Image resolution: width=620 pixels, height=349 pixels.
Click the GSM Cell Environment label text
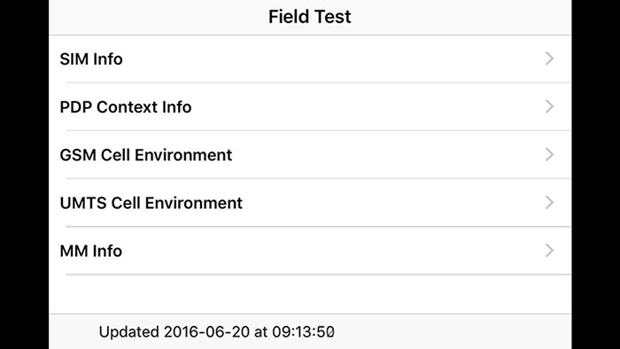click(146, 155)
